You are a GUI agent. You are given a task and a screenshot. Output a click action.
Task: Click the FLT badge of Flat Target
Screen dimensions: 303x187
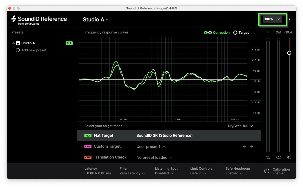88,136
